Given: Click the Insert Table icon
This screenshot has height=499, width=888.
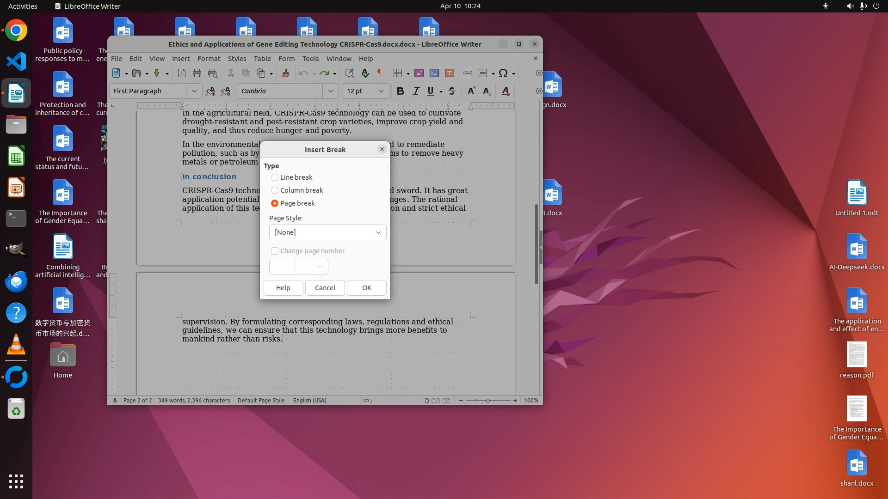Looking at the screenshot, I should 397,73.
